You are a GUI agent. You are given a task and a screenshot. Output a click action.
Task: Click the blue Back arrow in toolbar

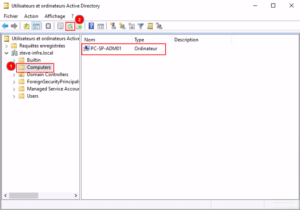[x=5, y=26]
